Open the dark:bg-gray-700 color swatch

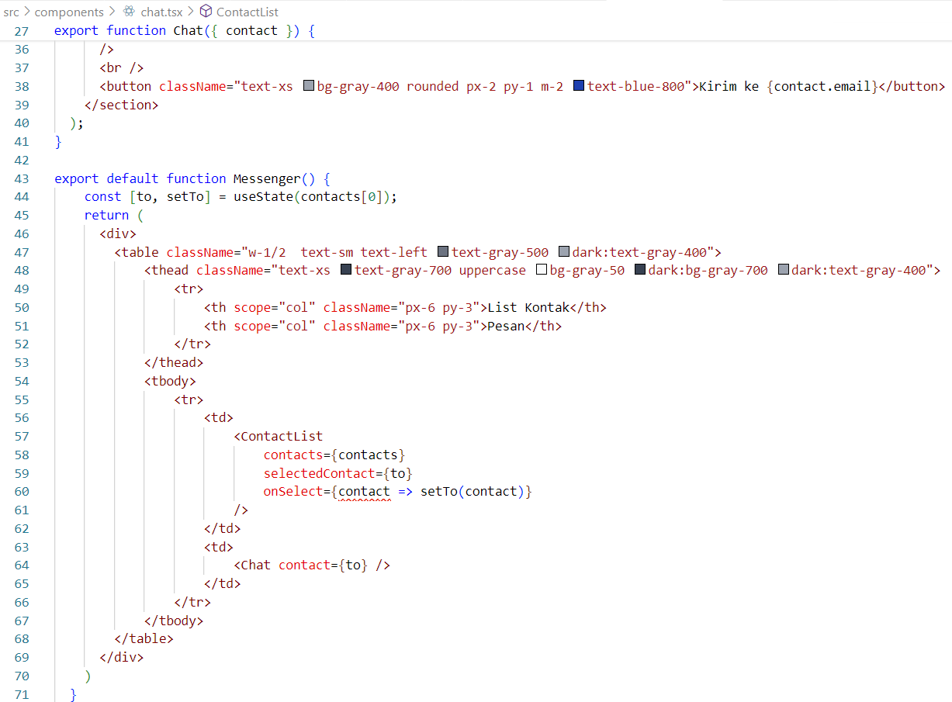640,271
